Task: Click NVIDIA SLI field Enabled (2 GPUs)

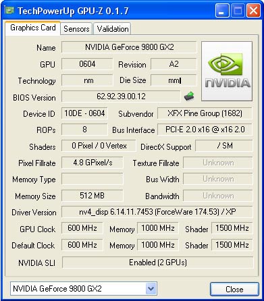Action: click(157, 263)
